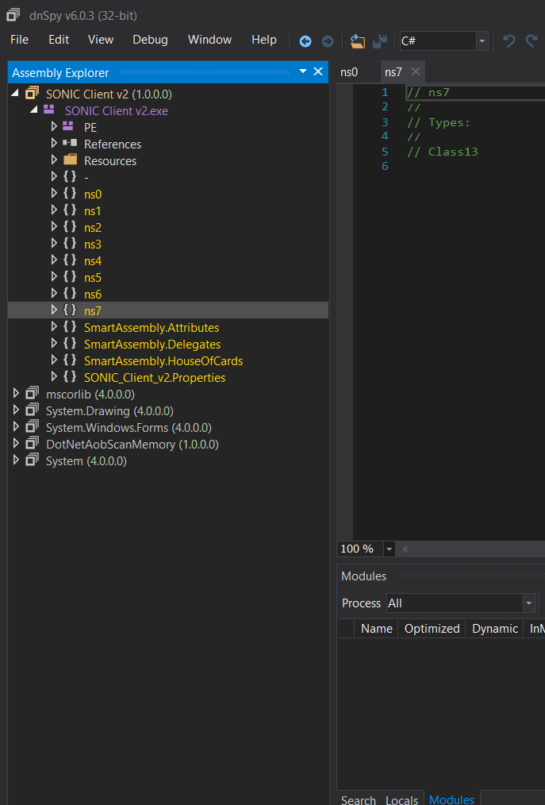Viewport: 545px width, 805px height.
Task: Click the References node icon
Action: click(x=70, y=143)
